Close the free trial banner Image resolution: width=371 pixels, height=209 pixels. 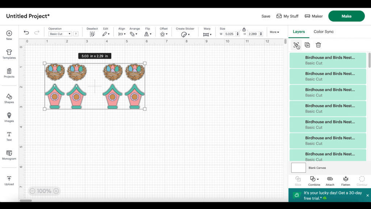[x=367, y=196]
